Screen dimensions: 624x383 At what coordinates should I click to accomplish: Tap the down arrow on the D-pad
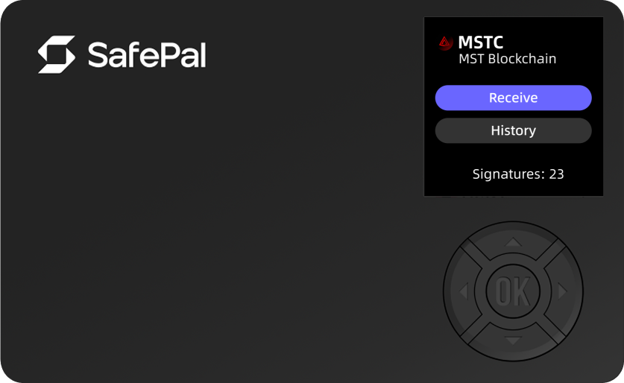coord(513,341)
